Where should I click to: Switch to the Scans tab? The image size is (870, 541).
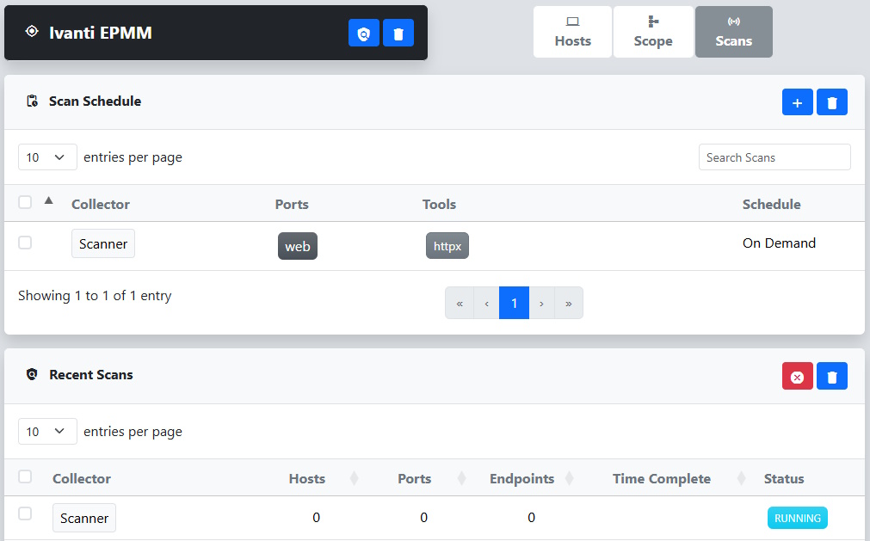point(733,32)
